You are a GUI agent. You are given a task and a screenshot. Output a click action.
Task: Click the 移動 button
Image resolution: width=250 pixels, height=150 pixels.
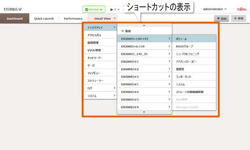239,18
